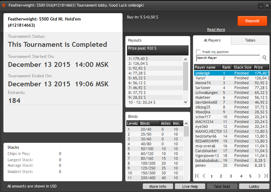Switch to the Tables tab

(x=250, y=40)
